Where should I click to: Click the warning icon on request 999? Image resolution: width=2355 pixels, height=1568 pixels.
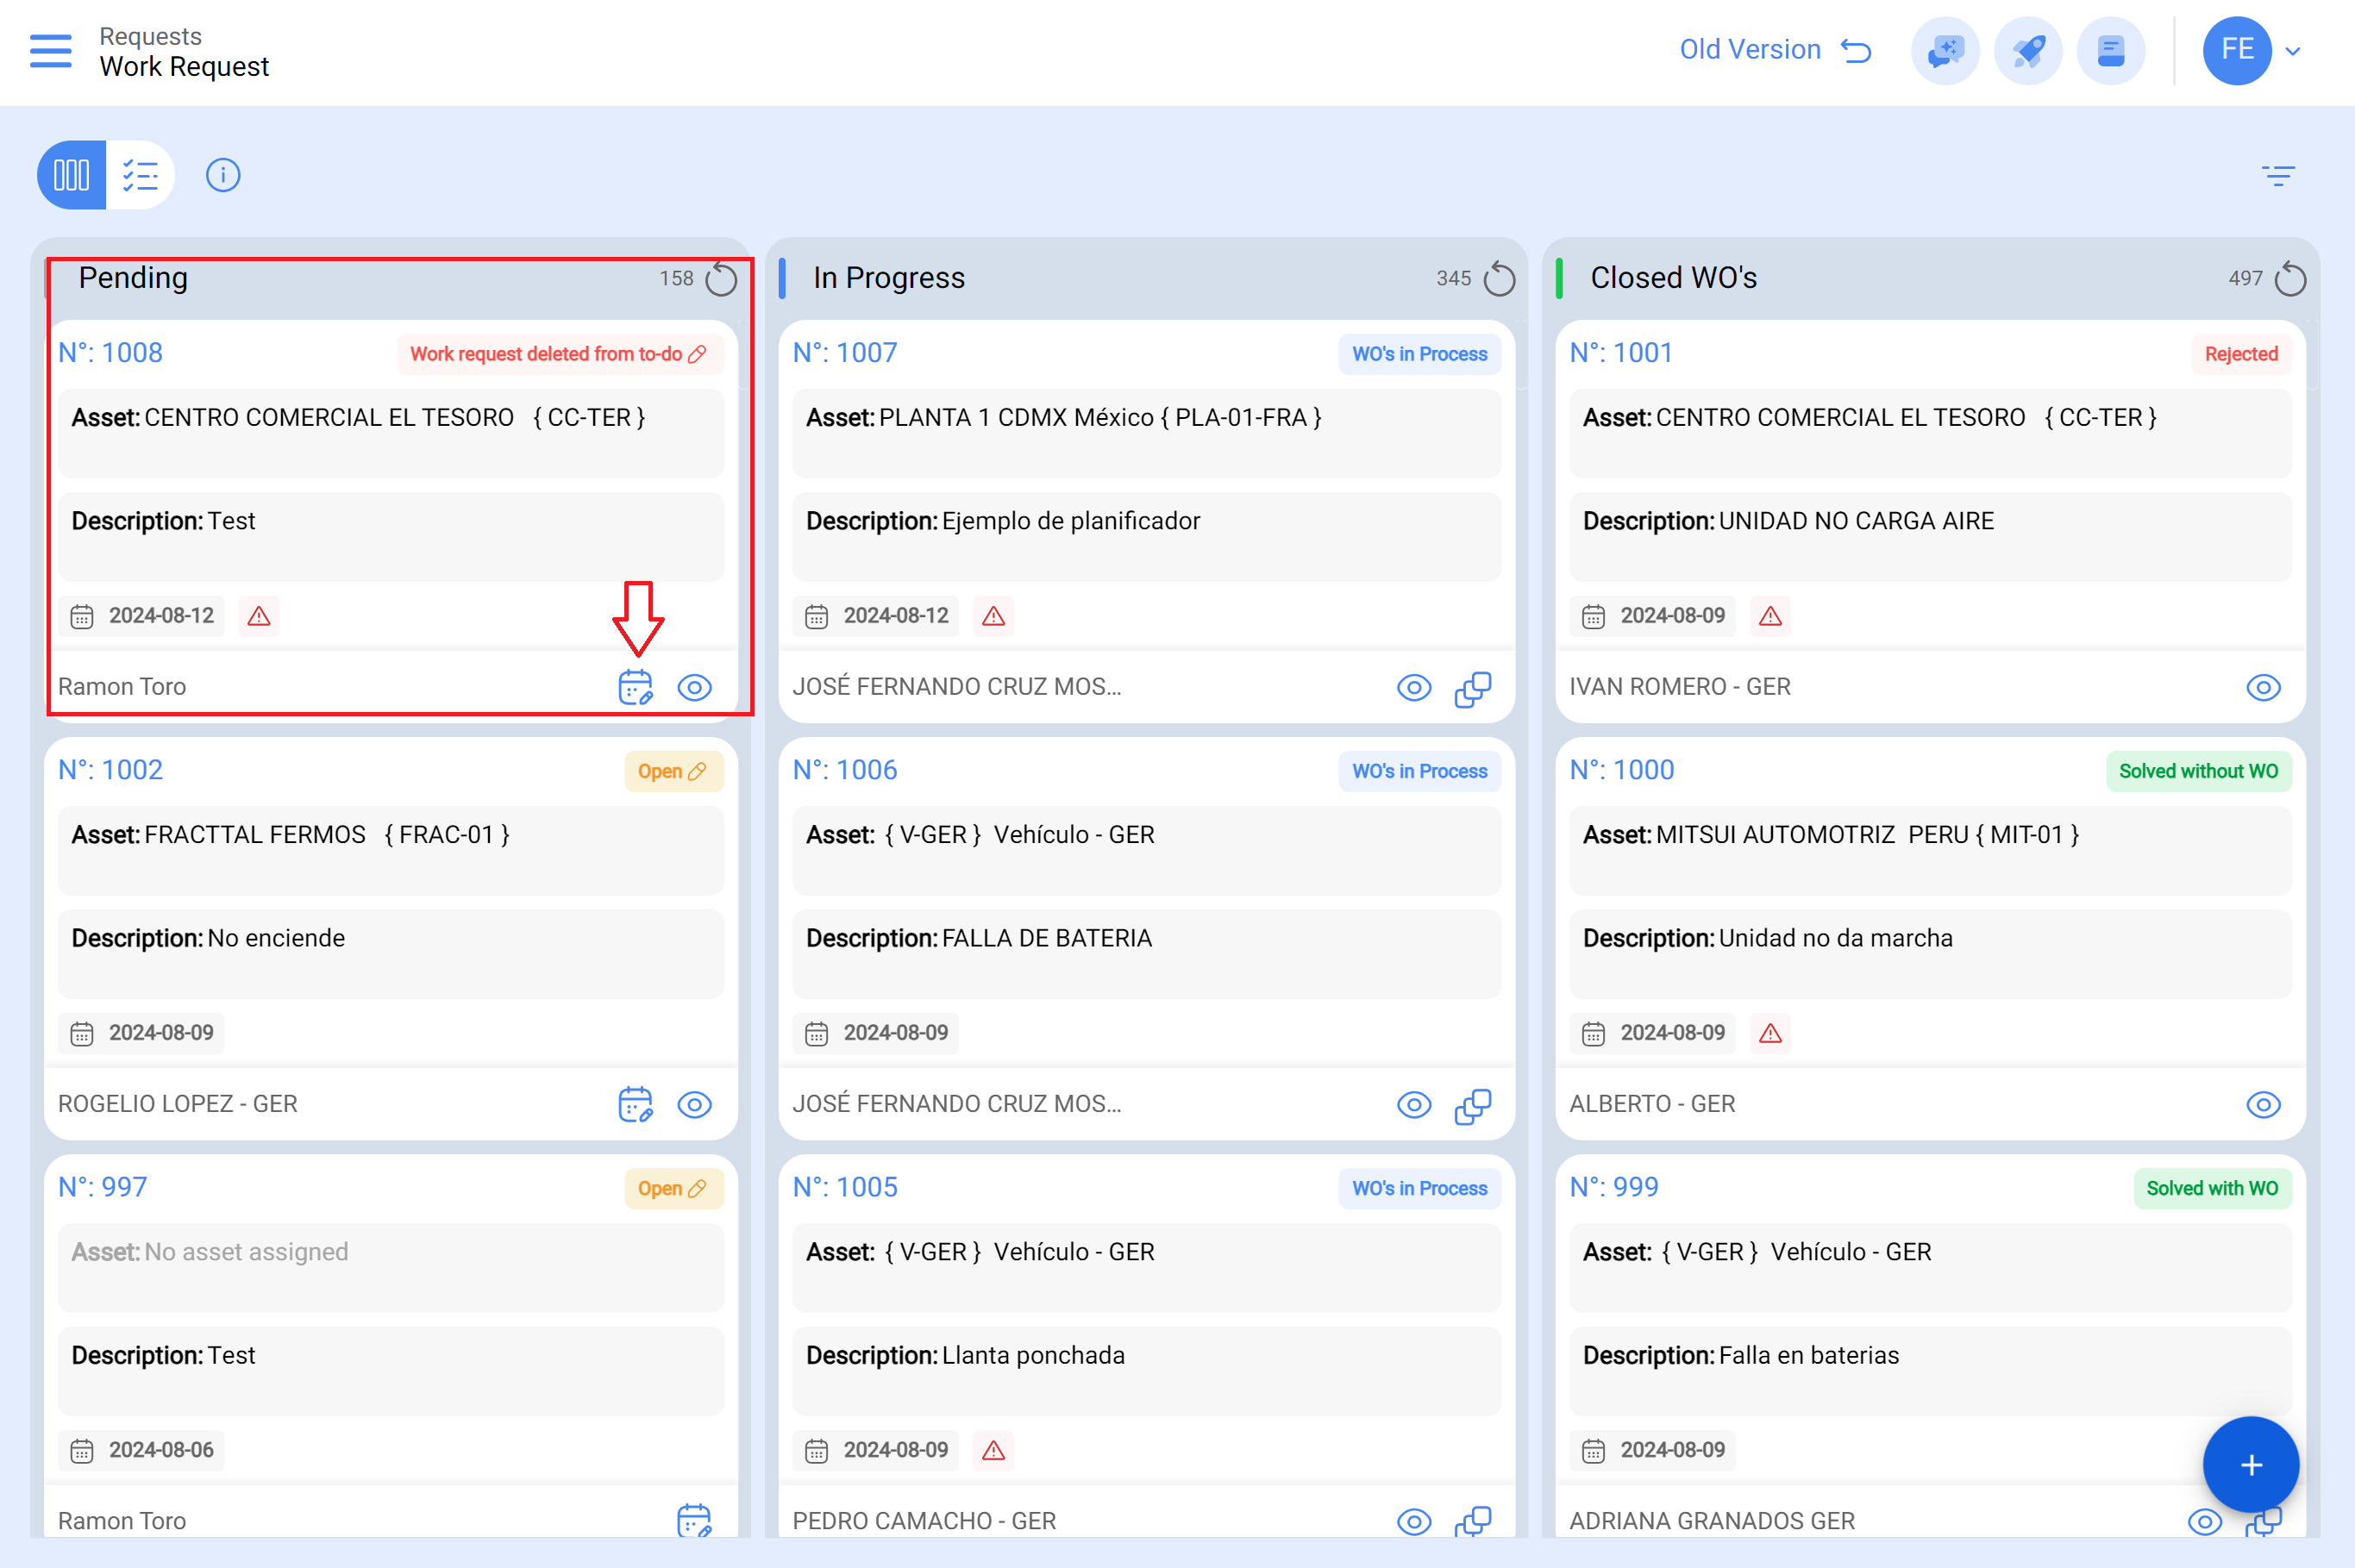click(1769, 1033)
